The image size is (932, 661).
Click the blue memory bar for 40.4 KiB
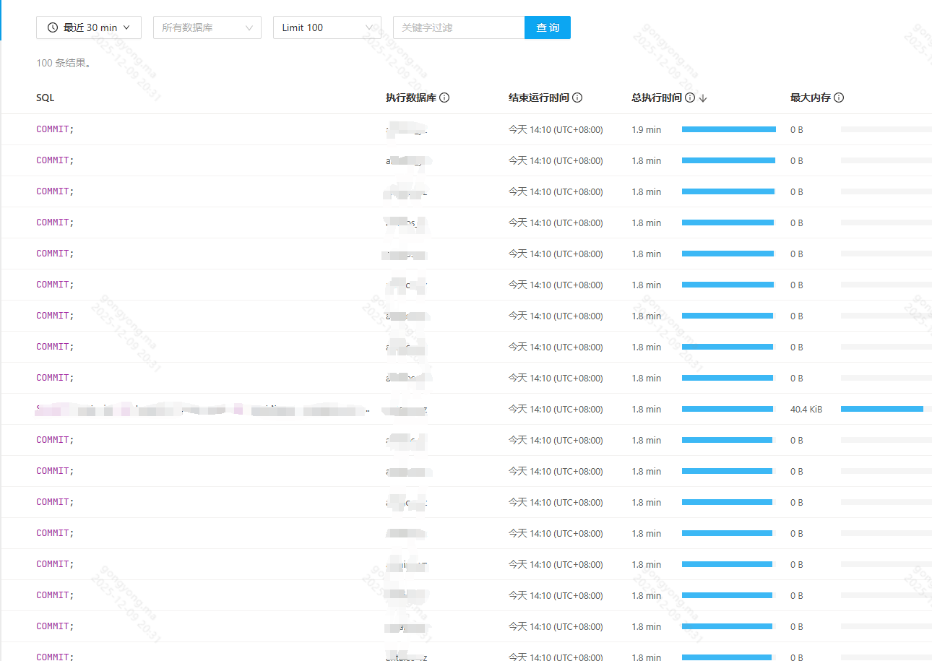click(x=881, y=409)
